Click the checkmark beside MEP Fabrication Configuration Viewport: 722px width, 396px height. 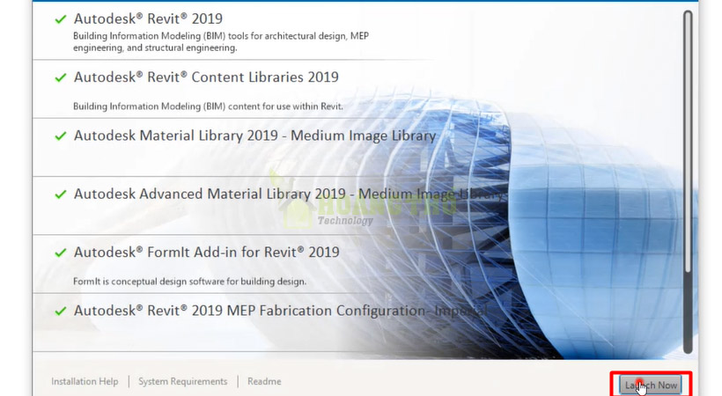61,312
